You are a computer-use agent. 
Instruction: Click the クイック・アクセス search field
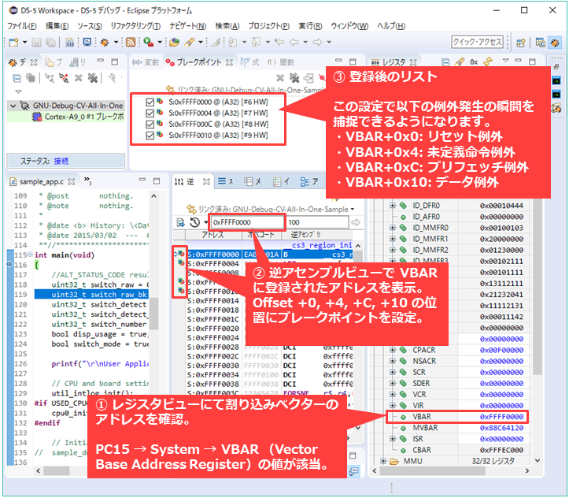(x=477, y=42)
